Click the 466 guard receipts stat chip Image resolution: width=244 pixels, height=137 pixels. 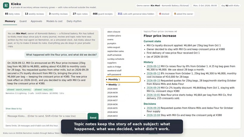103,14
